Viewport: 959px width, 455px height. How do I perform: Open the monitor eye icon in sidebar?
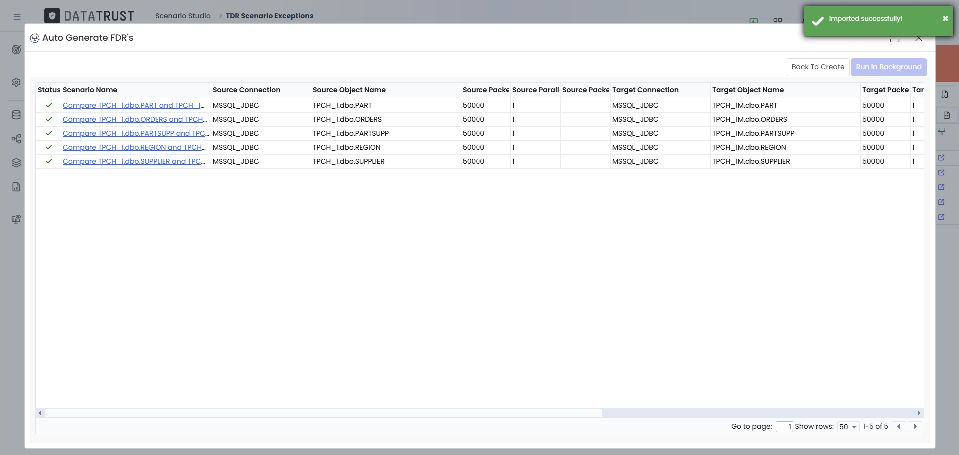point(16,219)
